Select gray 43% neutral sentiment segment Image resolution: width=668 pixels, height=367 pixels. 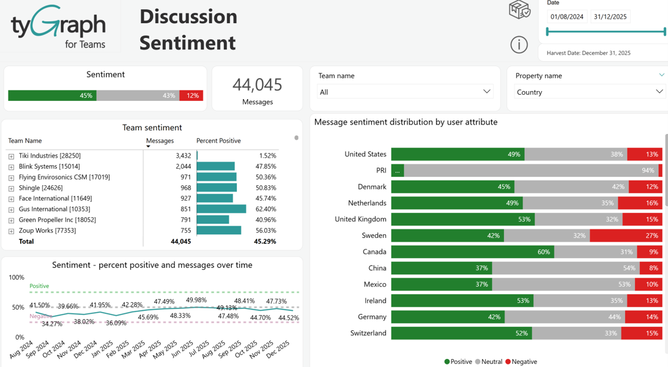click(x=138, y=95)
